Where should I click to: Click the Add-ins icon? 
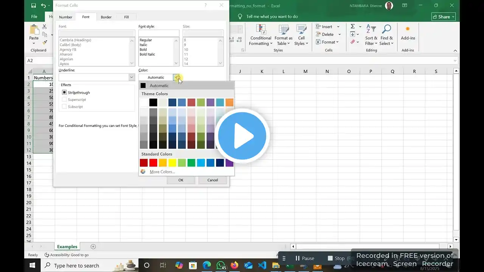coord(408,30)
